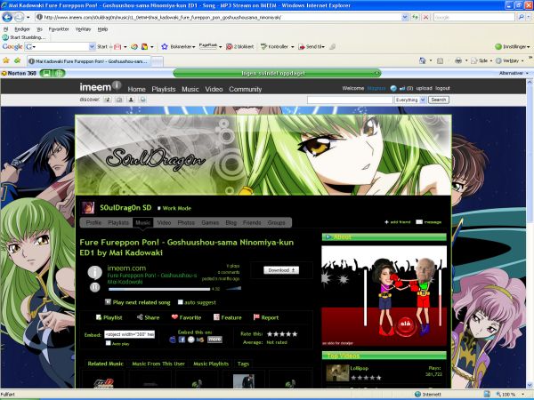Click the Report link with flag
Image resolution: width=534 pixels, height=400 pixels.
pyautogui.click(x=266, y=317)
